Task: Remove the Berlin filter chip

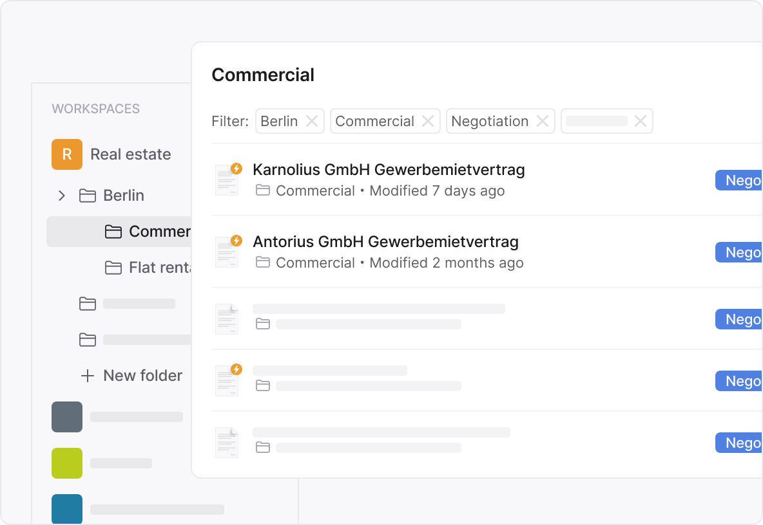Action: coord(312,121)
